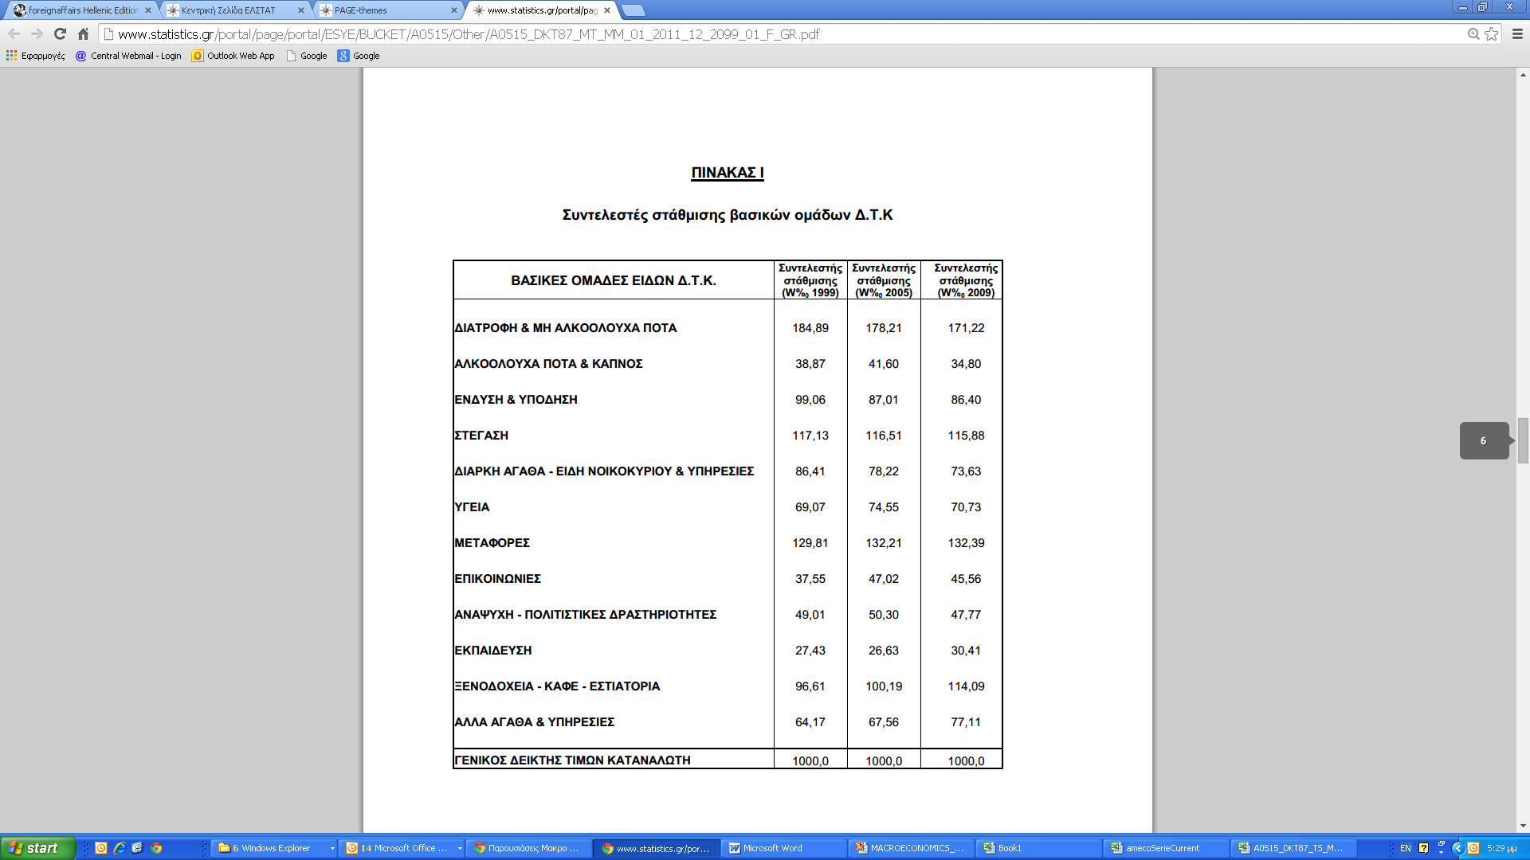
Task: Click the EN language indicator
Action: (1406, 848)
